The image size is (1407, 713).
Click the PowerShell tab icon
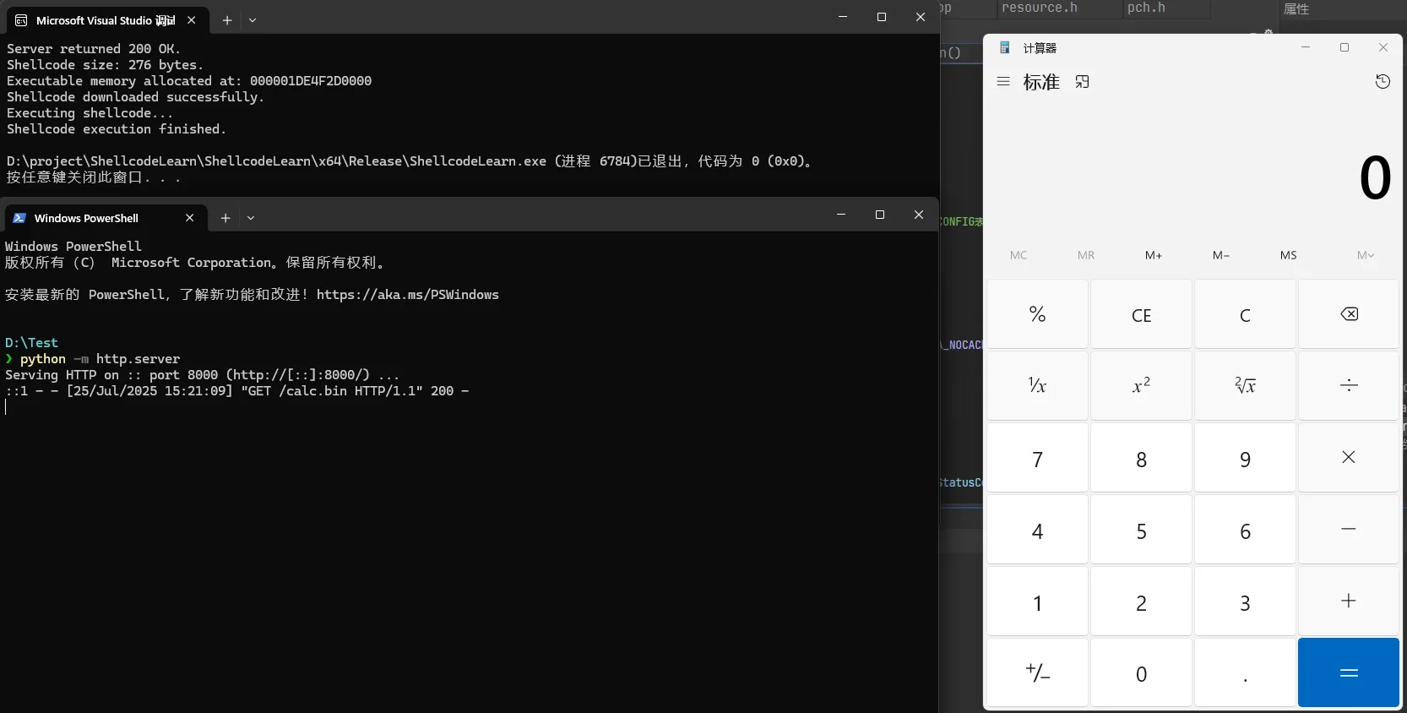pyautogui.click(x=19, y=218)
